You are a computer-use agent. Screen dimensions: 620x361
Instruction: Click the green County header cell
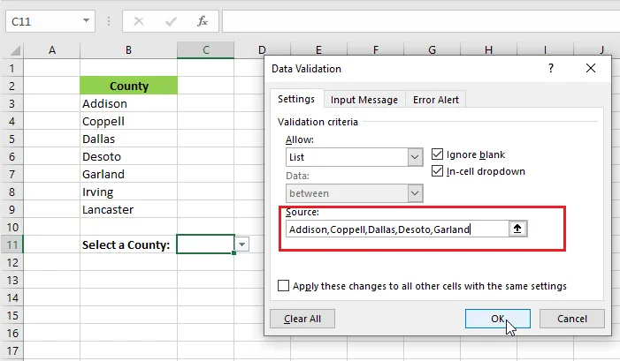click(x=128, y=86)
